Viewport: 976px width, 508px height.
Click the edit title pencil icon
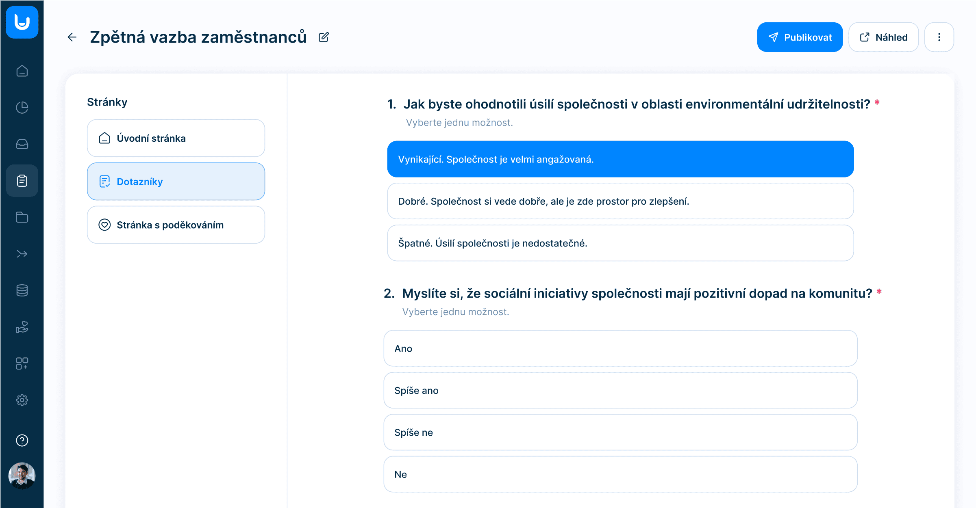324,37
